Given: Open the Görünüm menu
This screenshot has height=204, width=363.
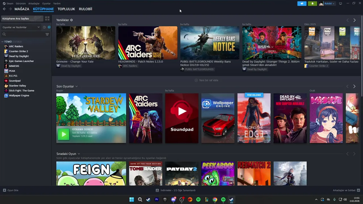Looking at the screenshot, I should pyautogui.click(x=21, y=4).
